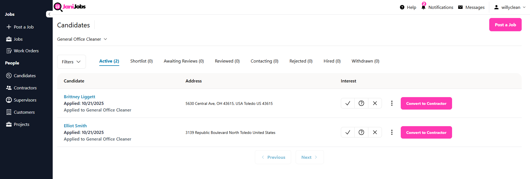Switch to the Rejected (0) tab
Screen dimensions: 530x179
301,61
